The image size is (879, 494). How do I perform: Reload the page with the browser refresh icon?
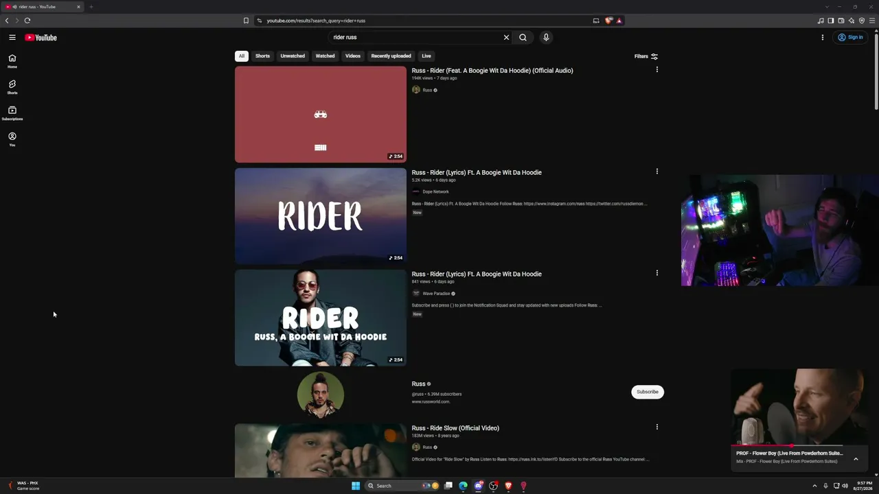coord(27,21)
